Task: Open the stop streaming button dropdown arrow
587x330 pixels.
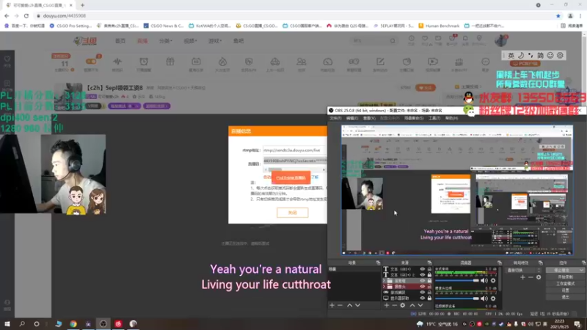Action: (581, 270)
